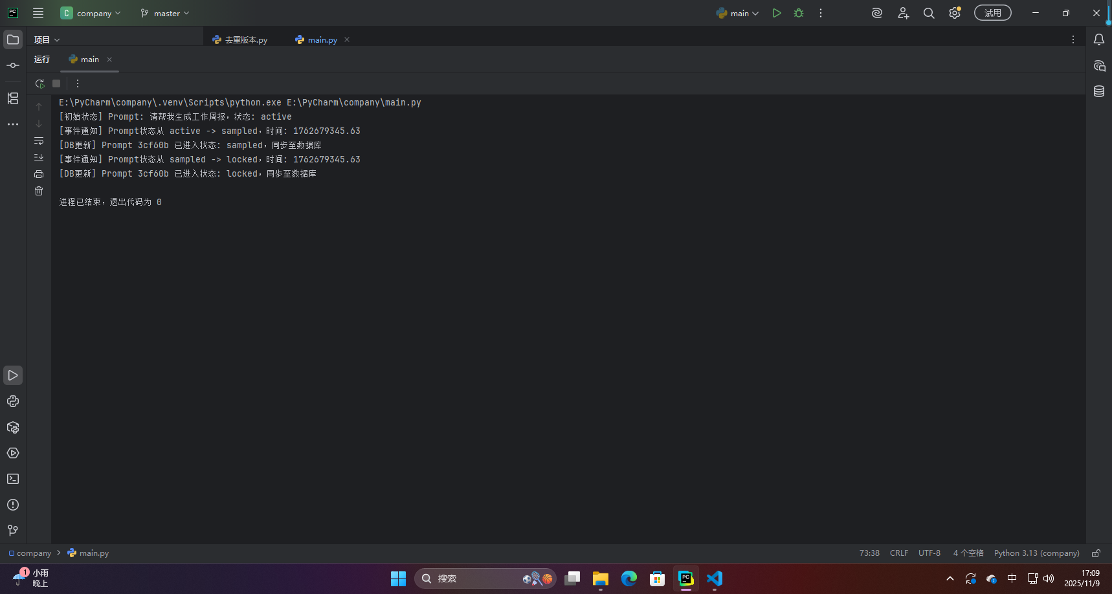The height and width of the screenshot is (594, 1112).
Task: Open Run toolbar more options
Action: pos(78,83)
